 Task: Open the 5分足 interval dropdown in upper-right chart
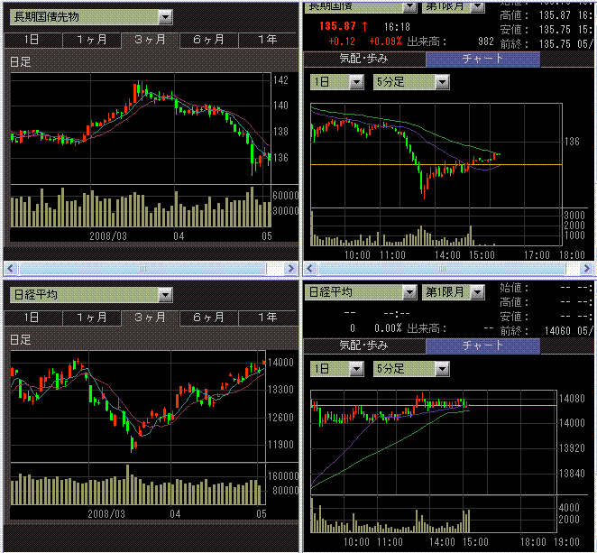[x=411, y=82]
